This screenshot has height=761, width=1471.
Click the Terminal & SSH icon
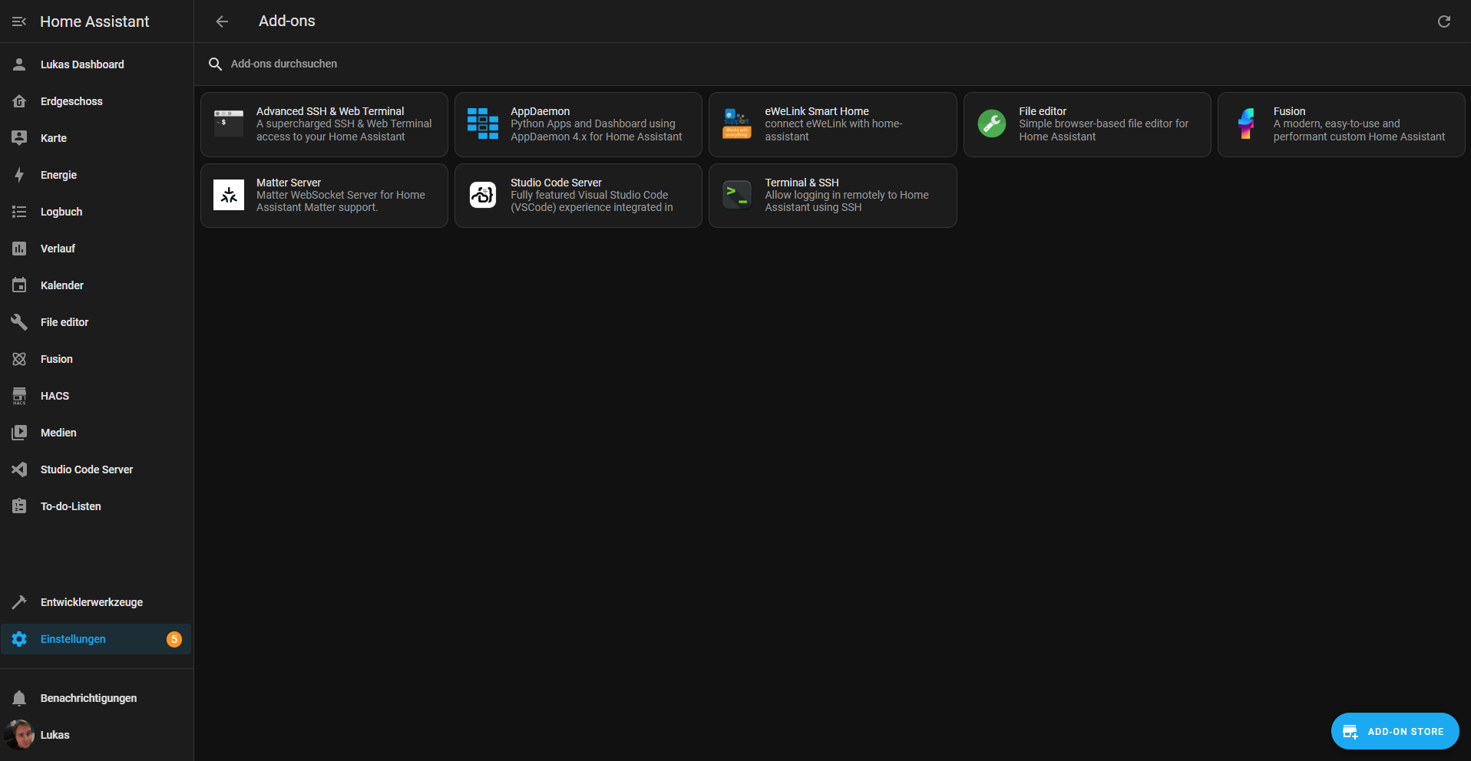pyautogui.click(x=736, y=195)
